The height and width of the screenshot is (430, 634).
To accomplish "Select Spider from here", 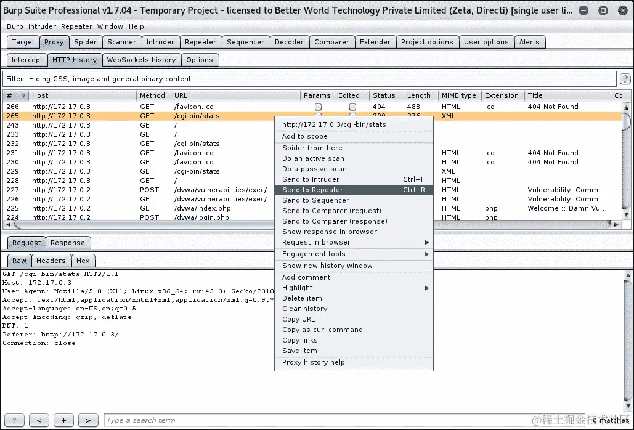I will pyautogui.click(x=354, y=148).
